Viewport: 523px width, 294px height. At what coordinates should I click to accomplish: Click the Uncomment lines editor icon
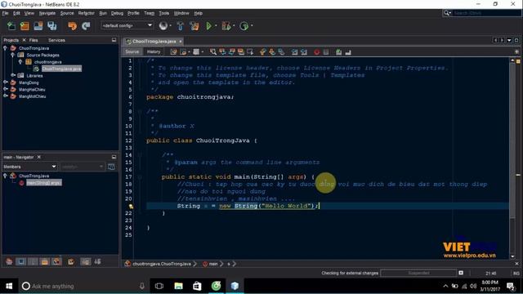348,52
